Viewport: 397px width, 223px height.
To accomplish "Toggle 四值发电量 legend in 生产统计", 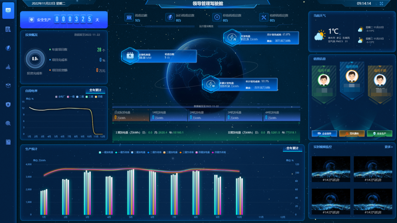I will click(x=203, y=152).
